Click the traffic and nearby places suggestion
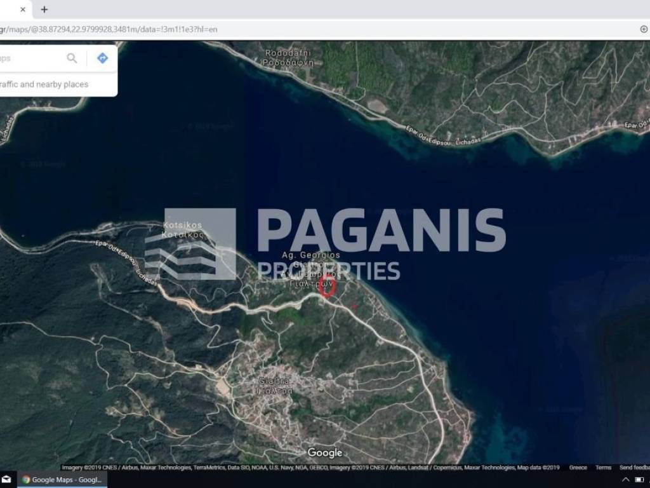 point(44,85)
